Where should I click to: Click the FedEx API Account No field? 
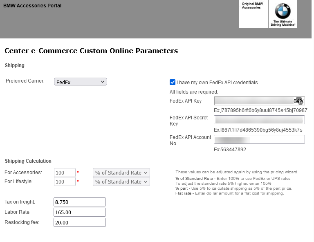click(x=259, y=139)
